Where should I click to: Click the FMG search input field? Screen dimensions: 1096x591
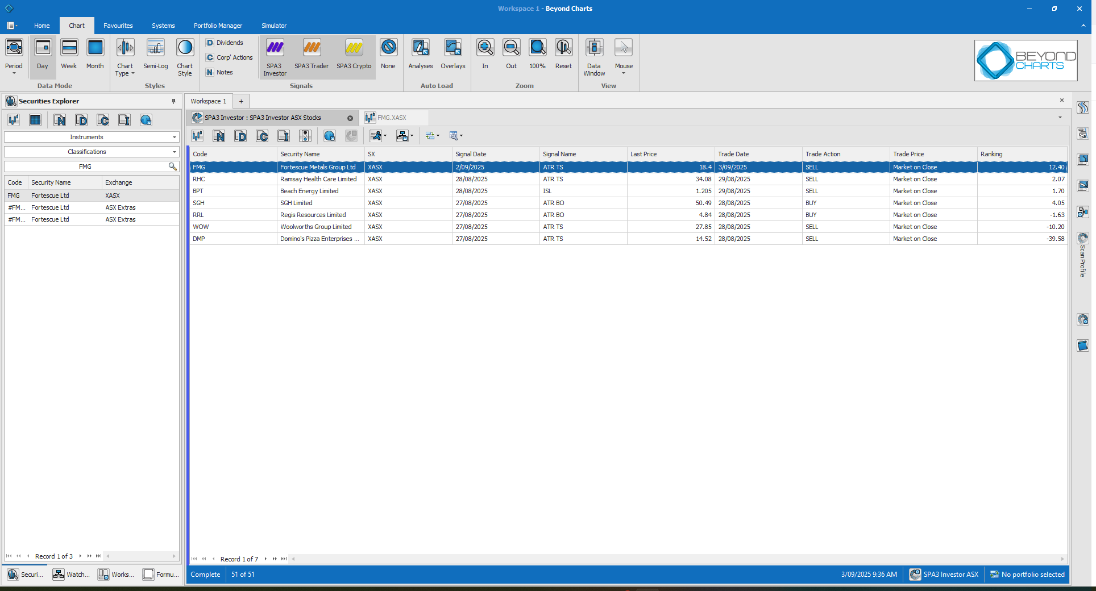pyautogui.click(x=85, y=167)
